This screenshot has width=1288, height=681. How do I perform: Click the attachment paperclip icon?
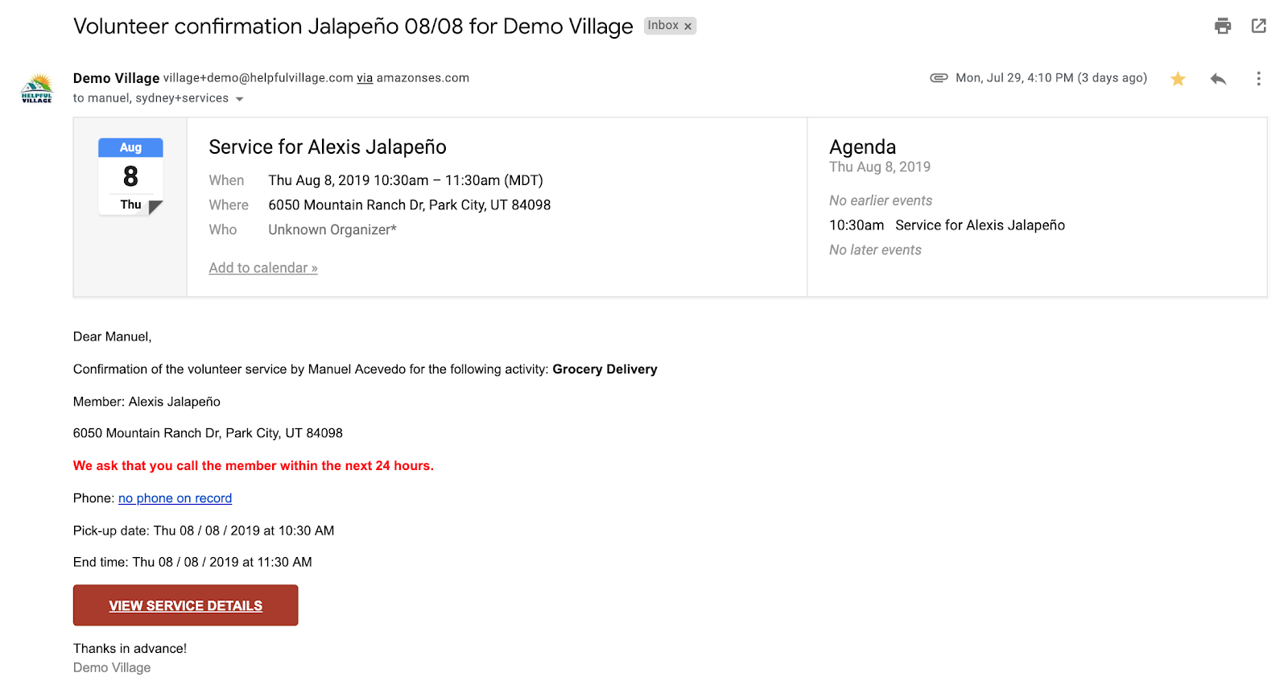coord(939,78)
